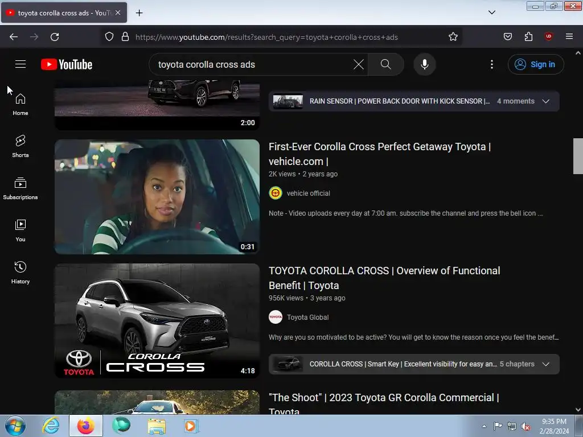Open a new browser tab
Image resolution: width=583 pixels, height=437 pixels.
click(x=139, y=13)
